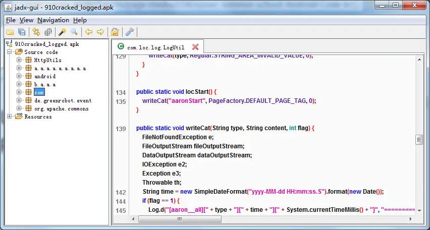Screen dimensions: 430x230
Task: Open the View menu
Action: [26, 20]
